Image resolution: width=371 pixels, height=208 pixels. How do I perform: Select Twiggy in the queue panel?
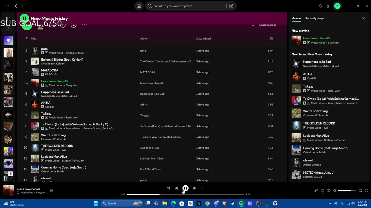[308, 86]
